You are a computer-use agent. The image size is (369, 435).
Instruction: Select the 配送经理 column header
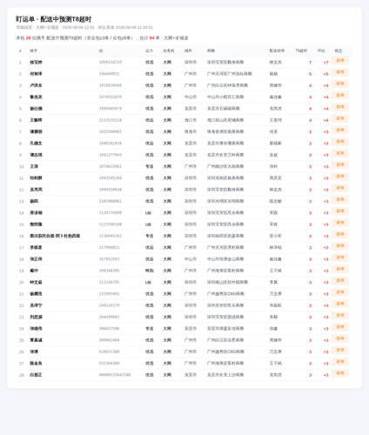[277, 50]
